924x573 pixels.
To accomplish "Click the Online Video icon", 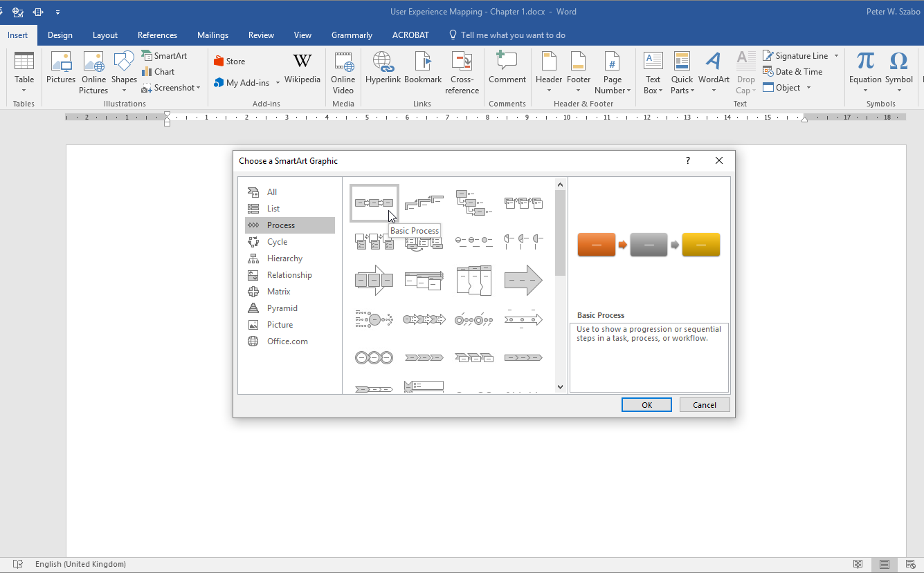I will (x=343, y=72).
